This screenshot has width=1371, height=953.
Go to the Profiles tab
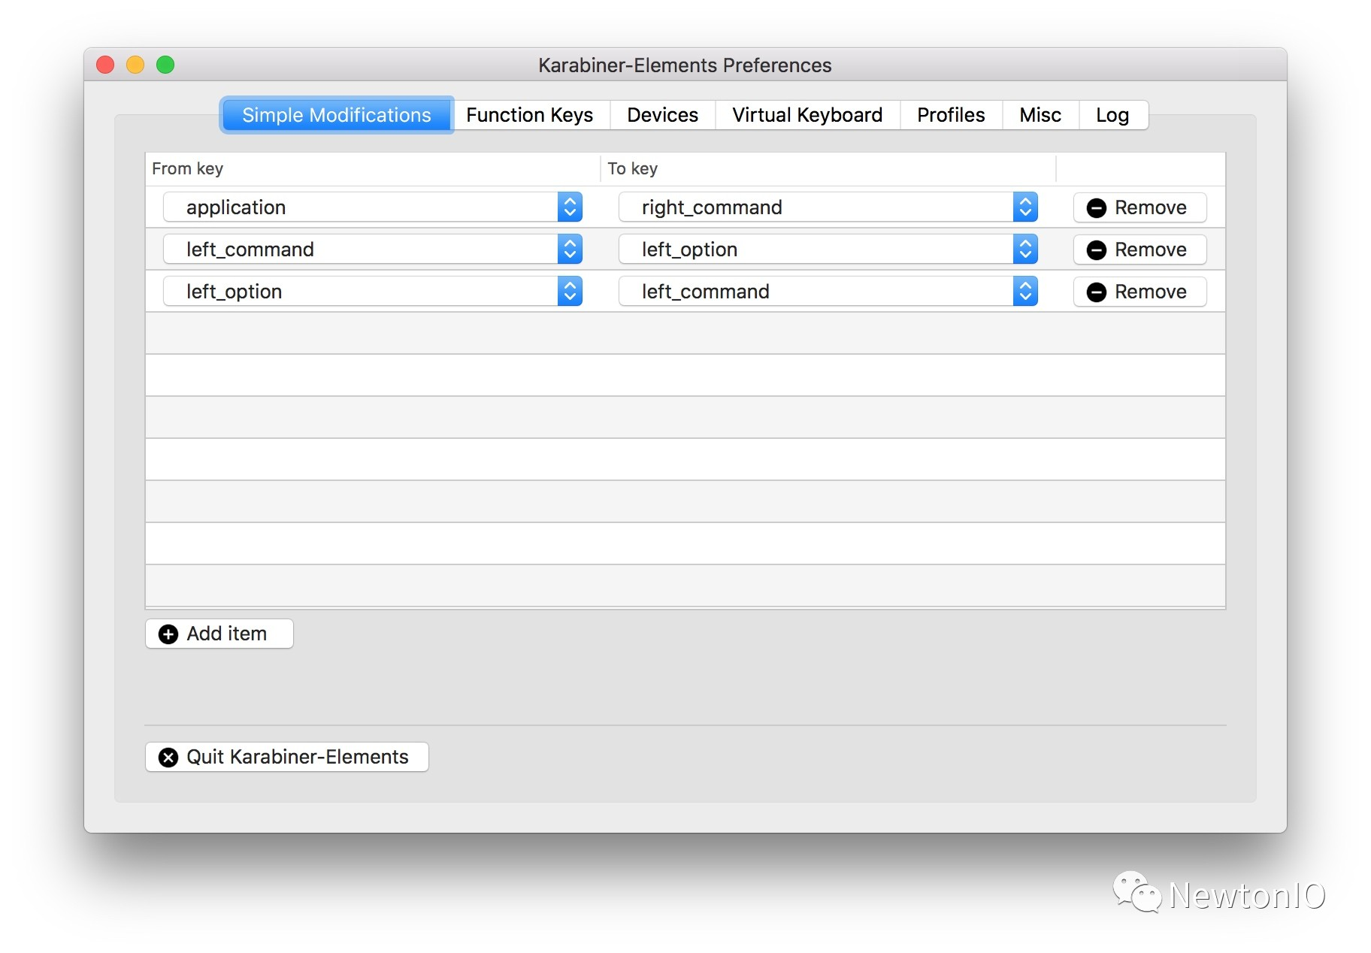point(951,115)
